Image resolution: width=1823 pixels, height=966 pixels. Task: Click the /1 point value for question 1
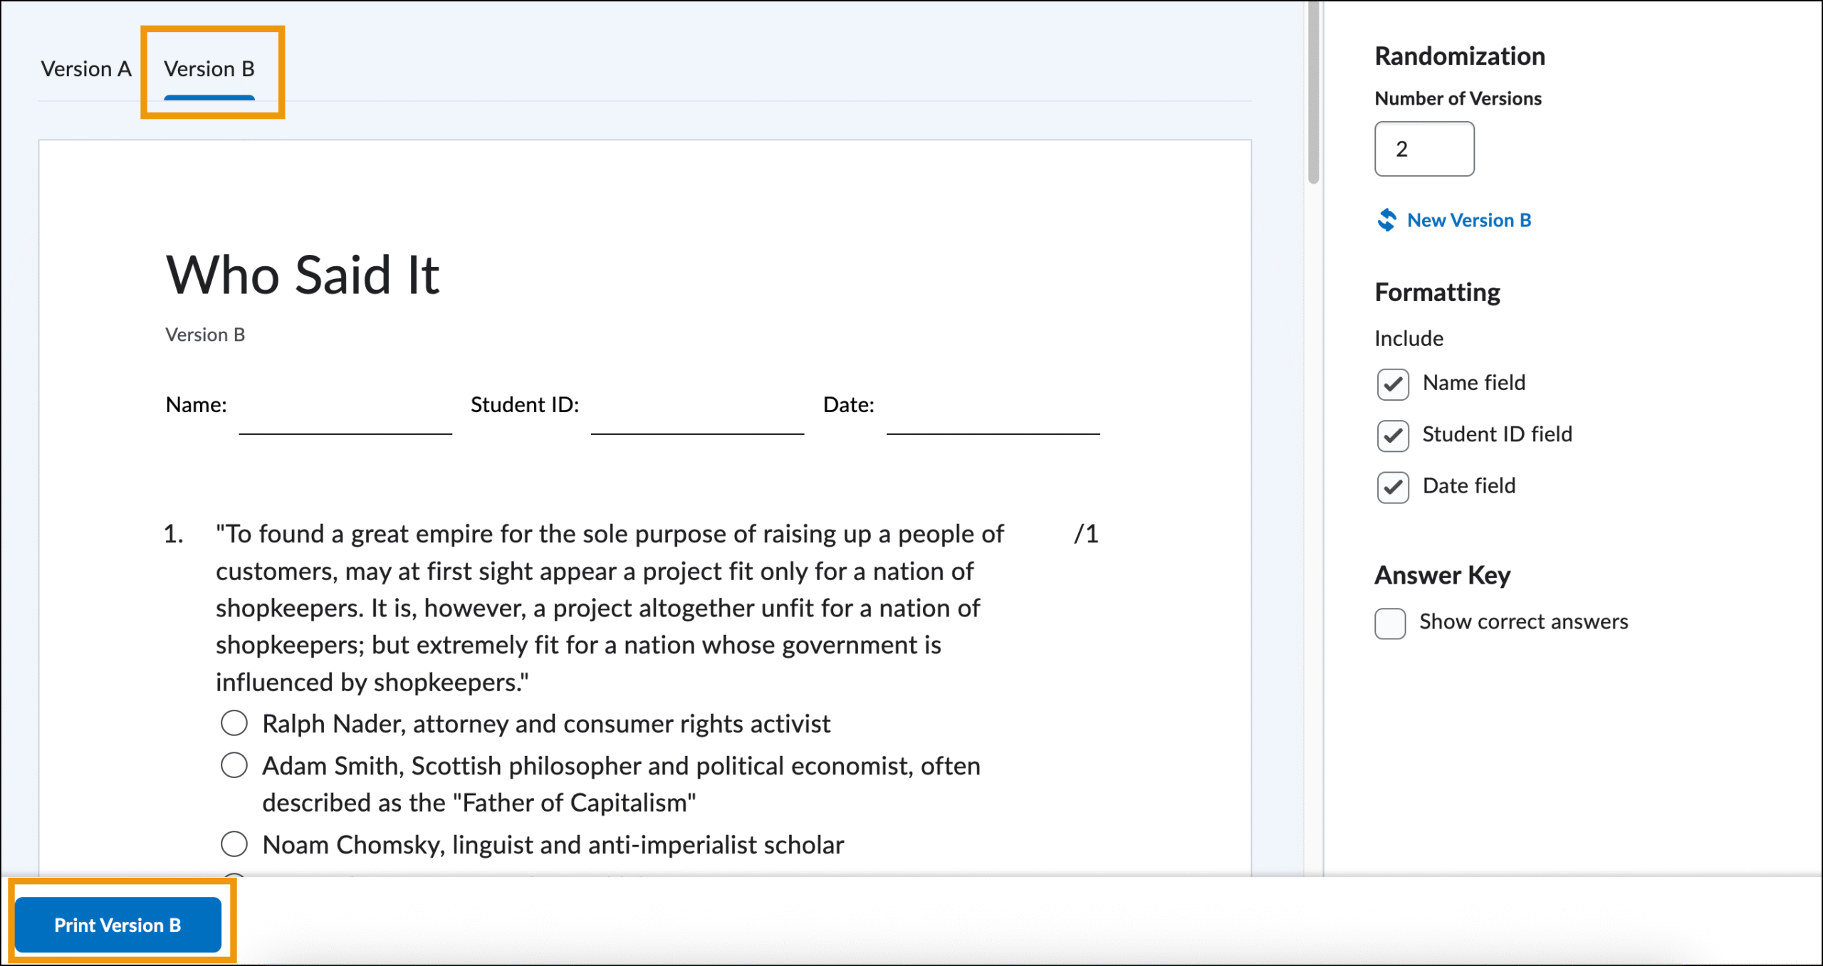pos(1086,534)
